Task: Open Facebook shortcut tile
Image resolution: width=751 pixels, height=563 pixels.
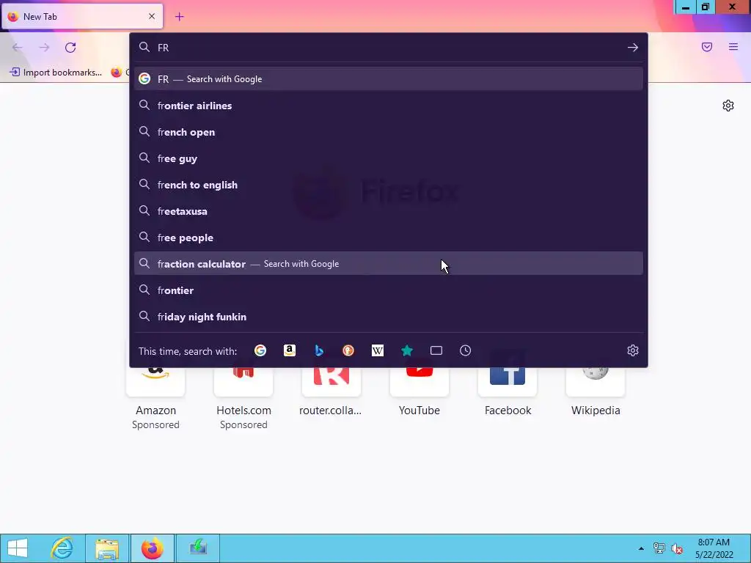Action: (x=508, y=393)
